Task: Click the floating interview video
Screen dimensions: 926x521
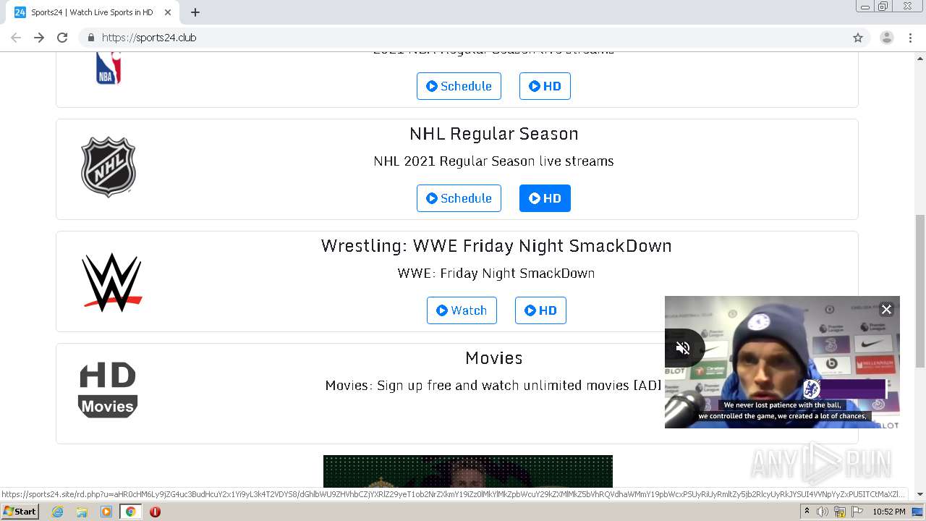Action: click(x=782, y=362)
